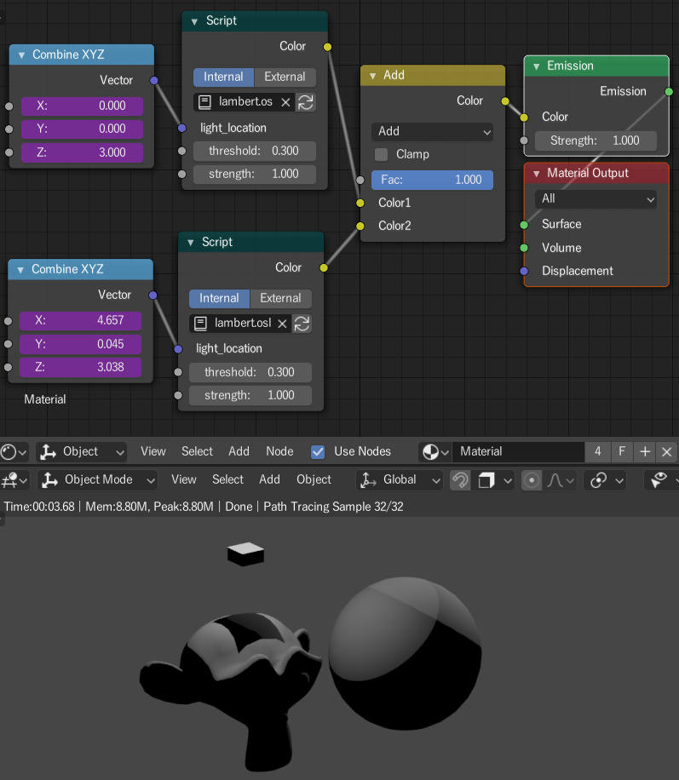Open the node editor type selector icon

pyautogui.click(x=14, y=451)
